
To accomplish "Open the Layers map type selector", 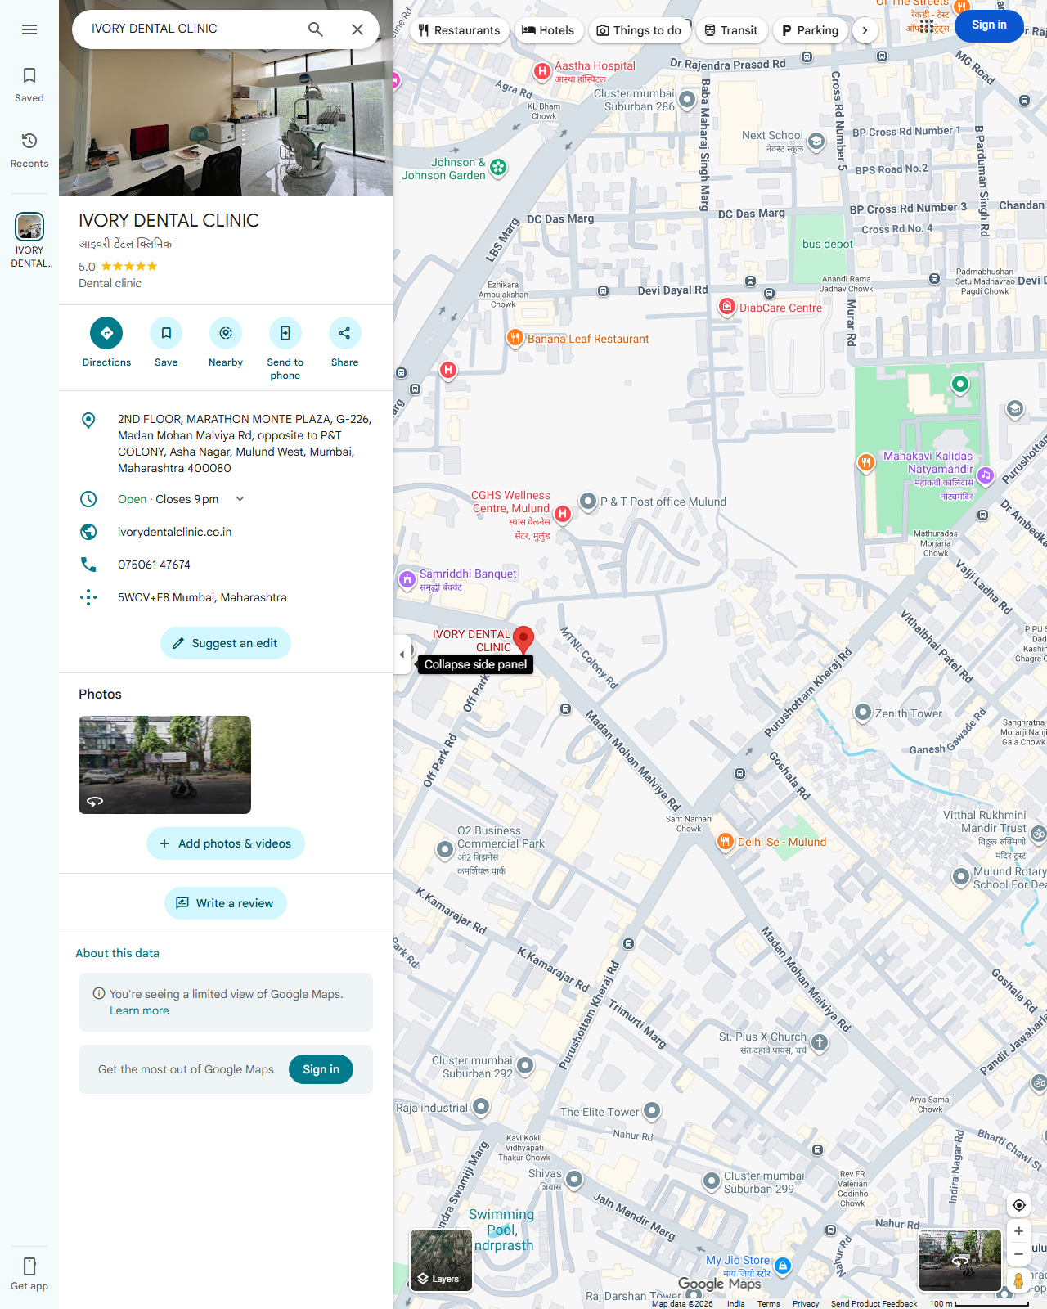I will (x=441, y=1261).
